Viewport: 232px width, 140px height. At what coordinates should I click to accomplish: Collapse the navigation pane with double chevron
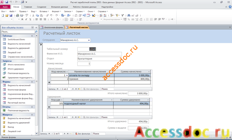36,27
